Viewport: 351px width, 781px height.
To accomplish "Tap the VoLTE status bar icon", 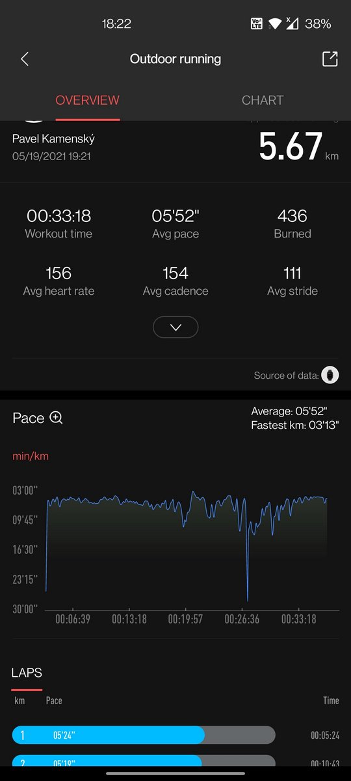I will 257,24.
